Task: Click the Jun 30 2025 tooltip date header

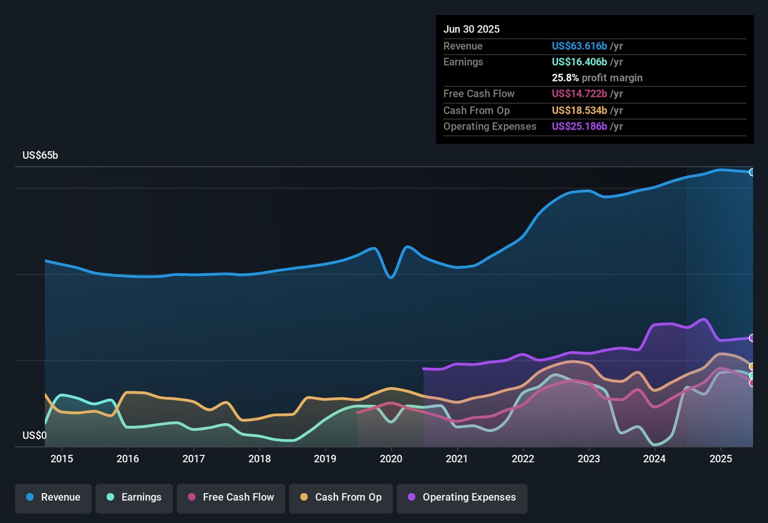Action: 471,29
